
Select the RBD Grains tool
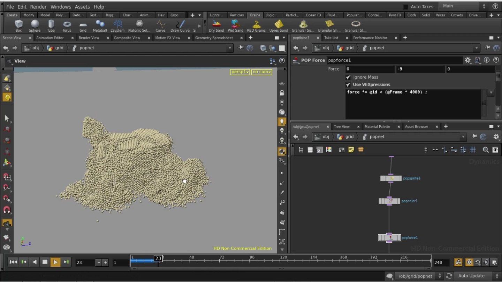[256, 26]
